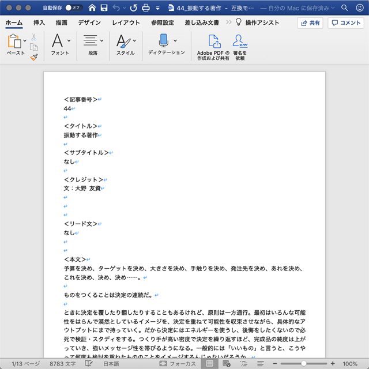Viewport: 369px width, 369px height.
Task: Switch to Print Layout view in status bar
Action: point(210,364)
